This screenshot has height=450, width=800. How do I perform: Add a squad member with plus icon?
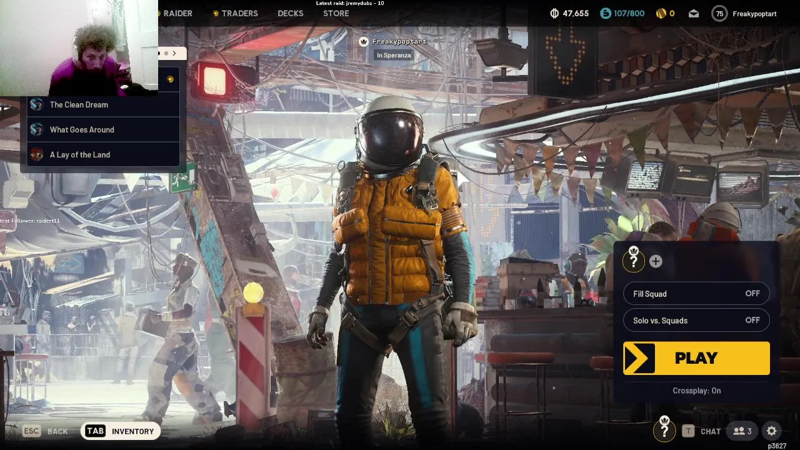656,261
